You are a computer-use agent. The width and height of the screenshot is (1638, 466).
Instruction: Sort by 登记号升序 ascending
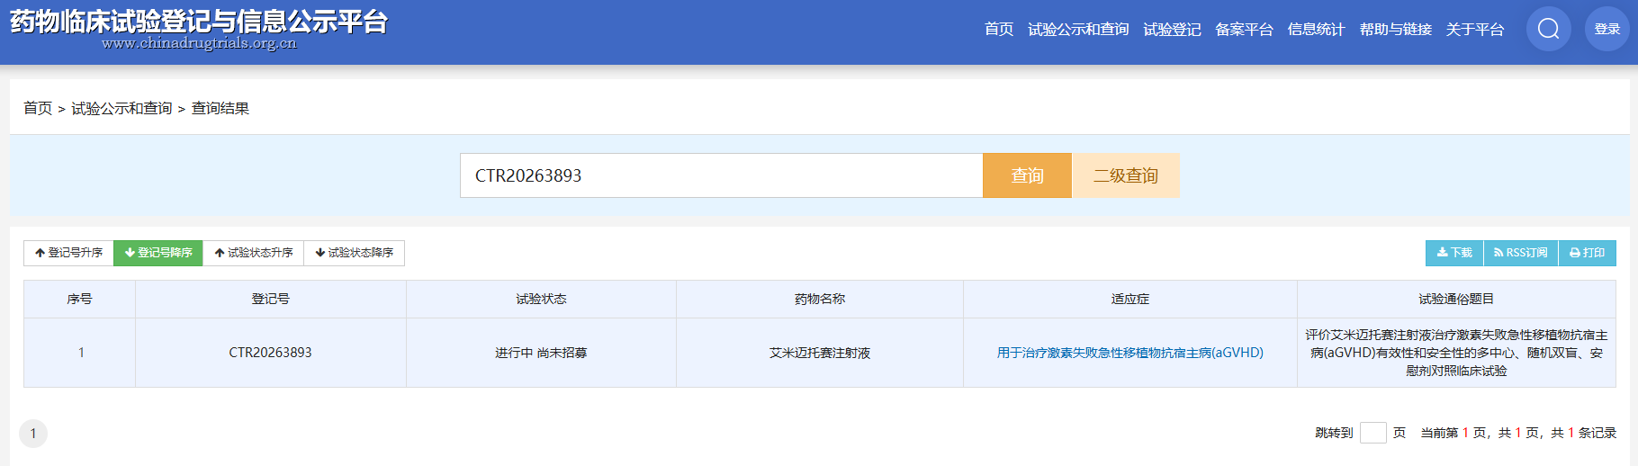pyautogui.click(x=68, y=253)
